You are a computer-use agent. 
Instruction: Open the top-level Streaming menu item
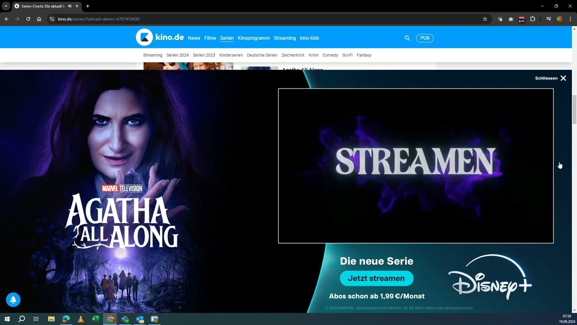tap(285, 38)
